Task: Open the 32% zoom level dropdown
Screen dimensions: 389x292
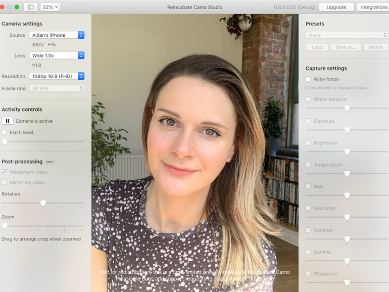Action: pos(50,7)
